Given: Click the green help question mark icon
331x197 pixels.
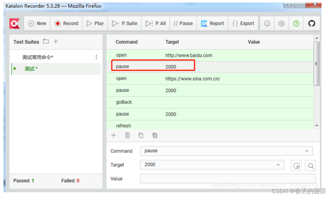Looking at the screenshot, I should coord(296,23).
